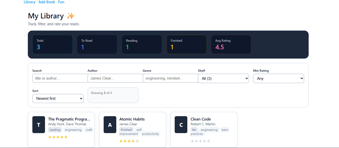Visit the Fun nav link
Screen dimensions: 339x148
pos(61,2)
